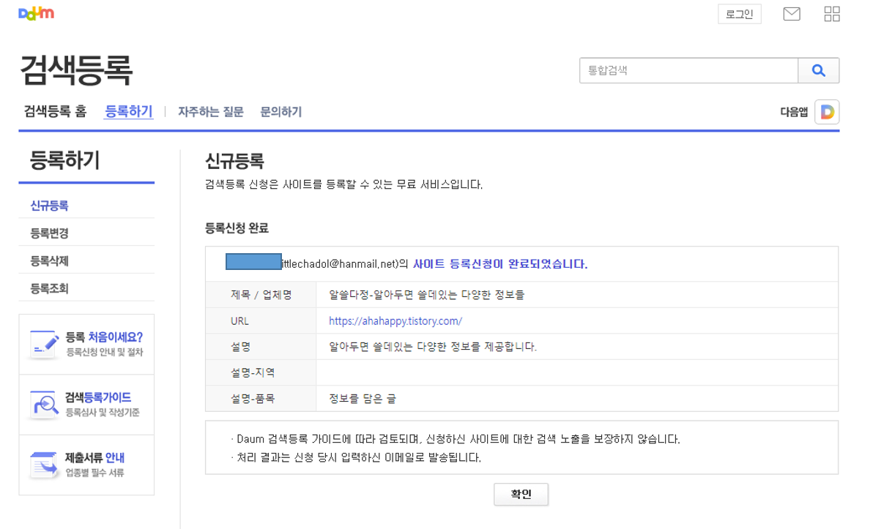Select the 등록하기 top tab
The image size is (873, 529).
129,112
